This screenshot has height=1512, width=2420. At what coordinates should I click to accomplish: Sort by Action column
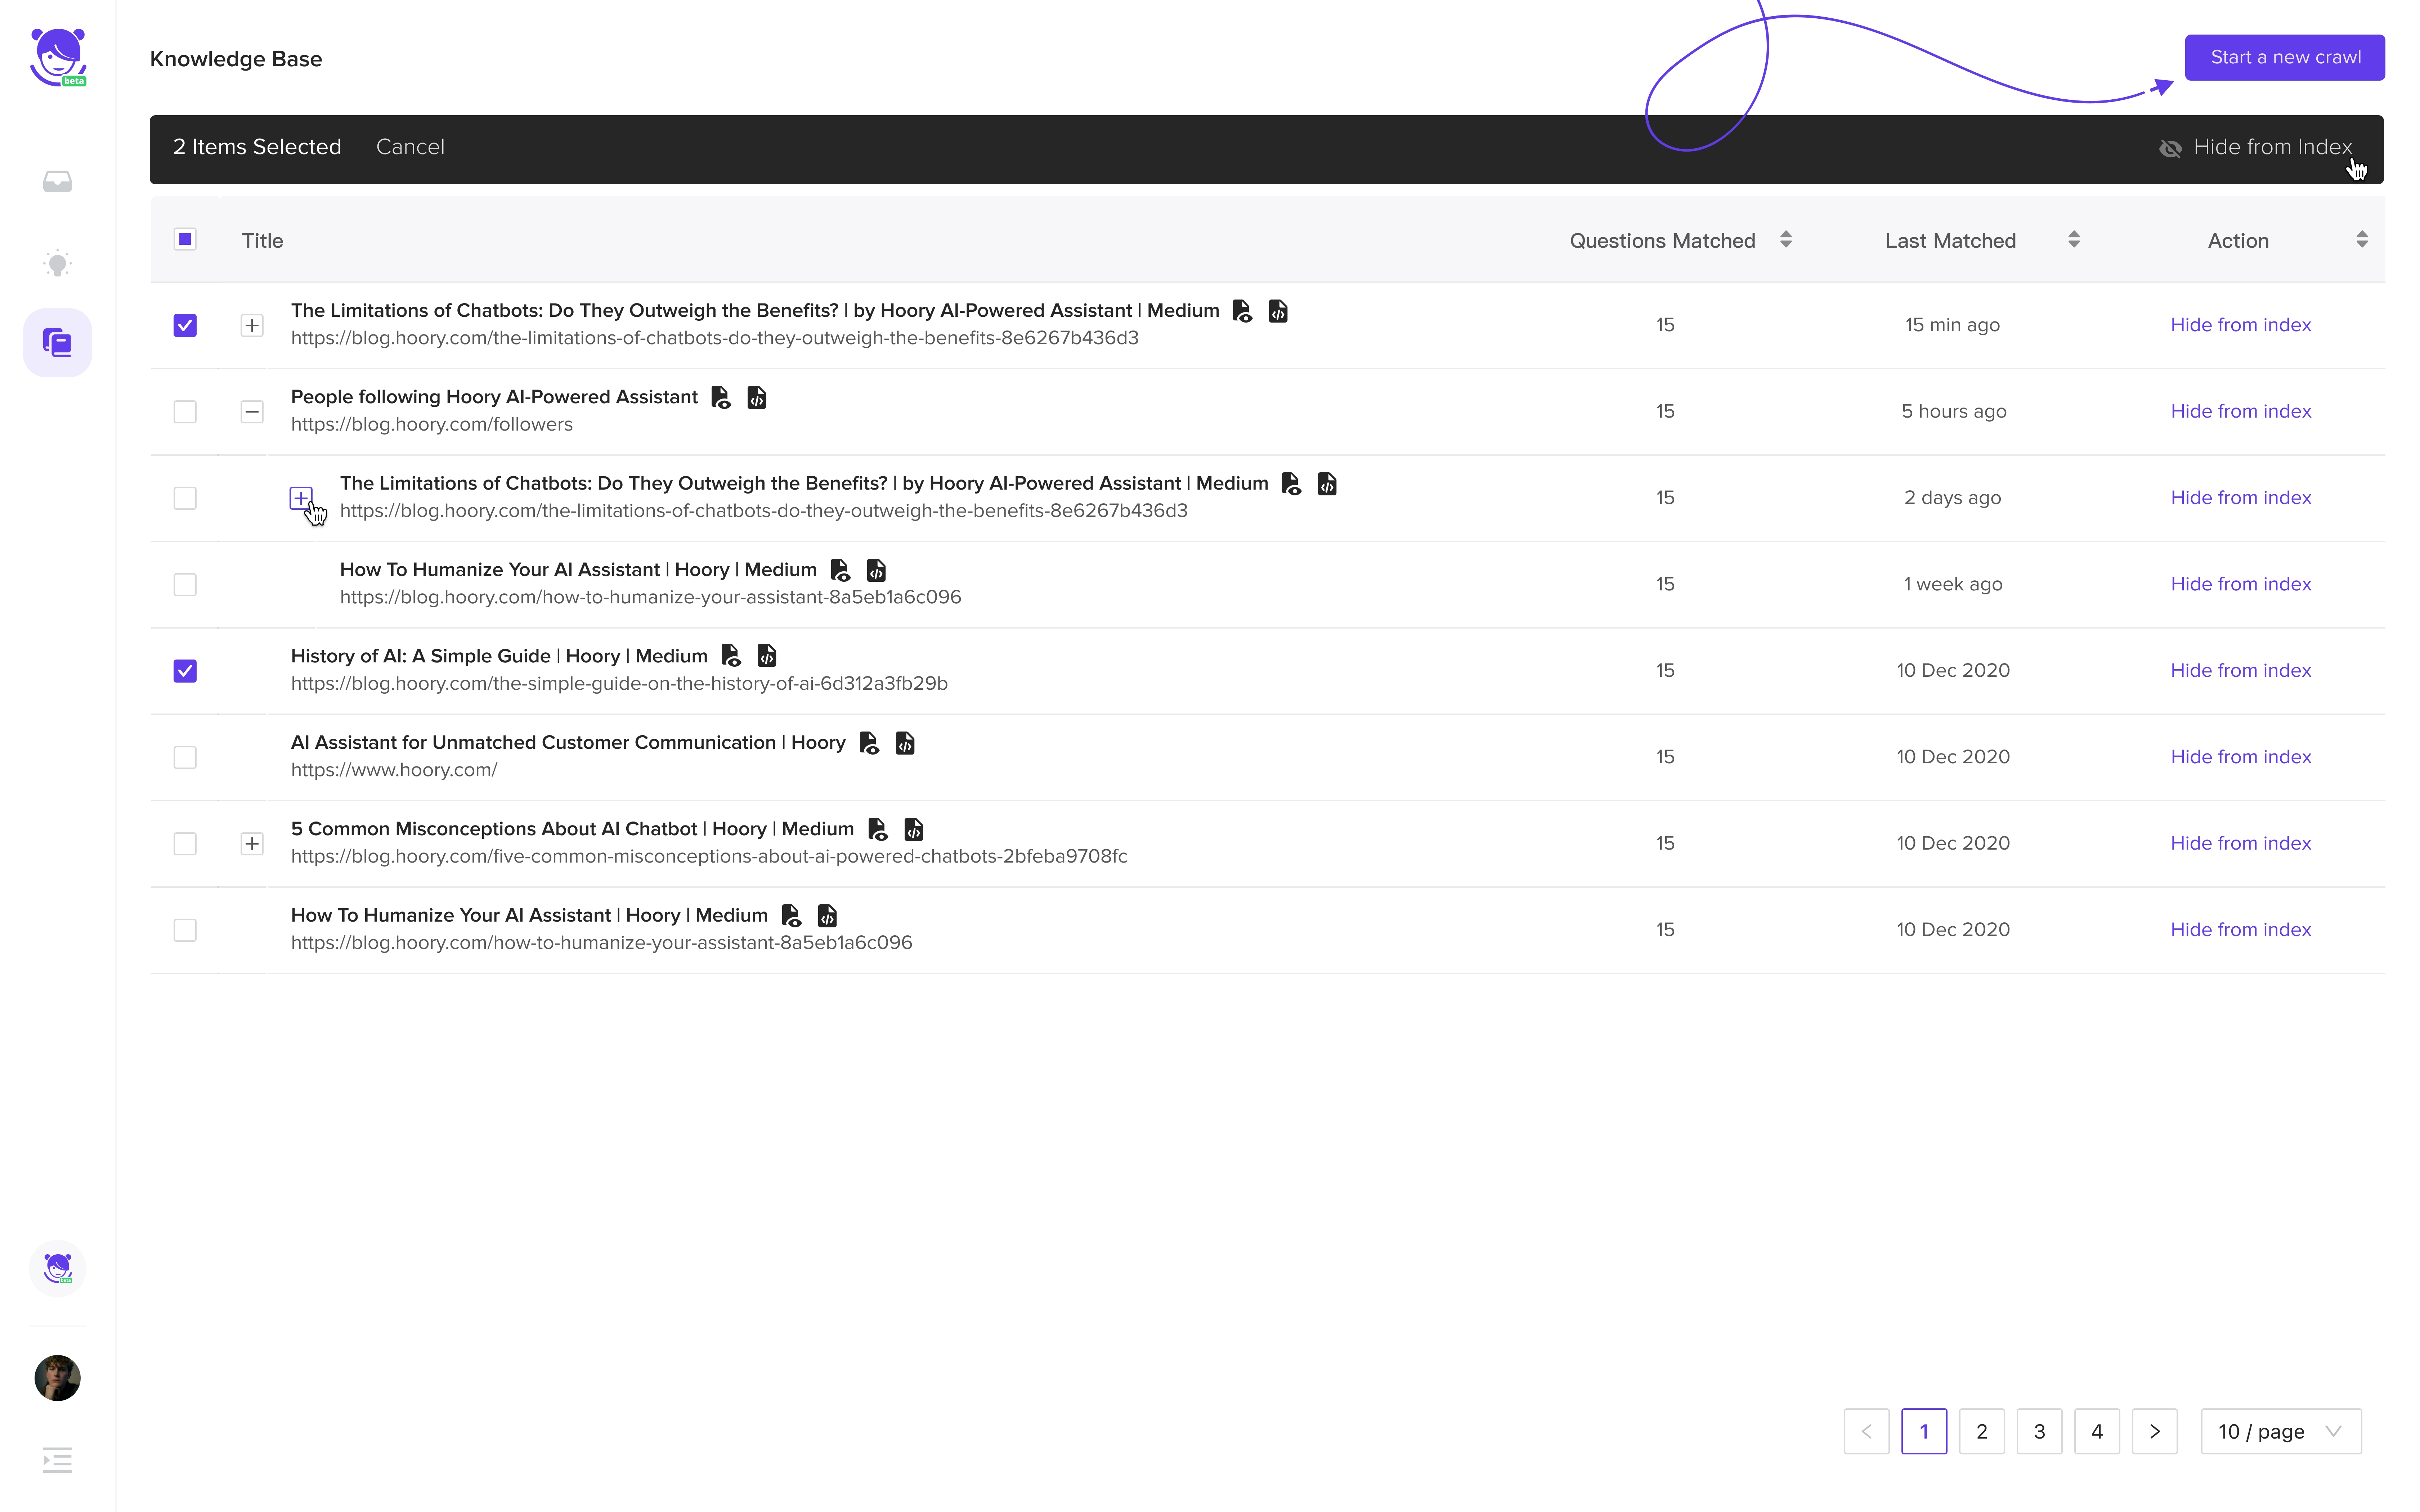coord(2362,240)
